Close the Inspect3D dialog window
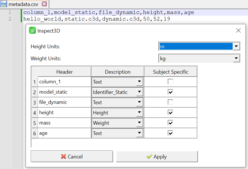 (x=238, y=31)
